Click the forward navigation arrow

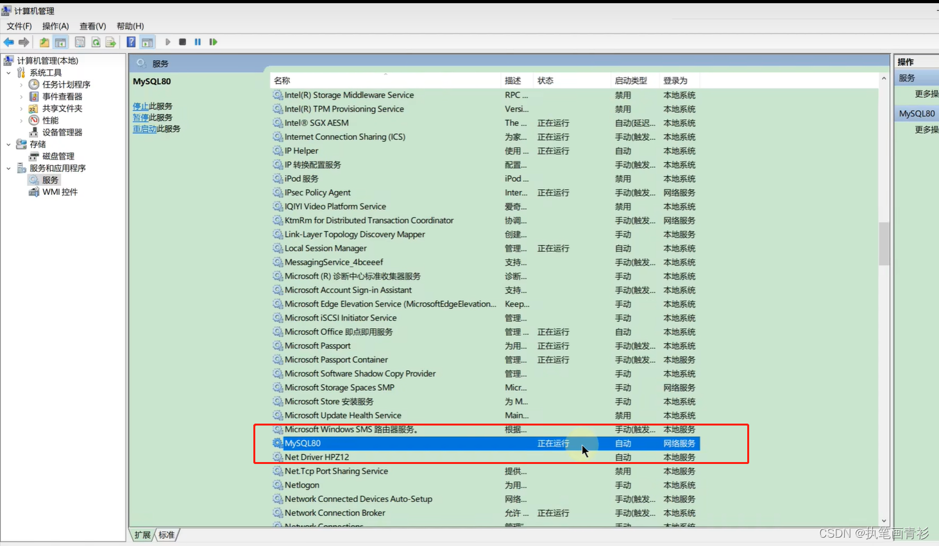pyautogui.click(x=24, y=42)
